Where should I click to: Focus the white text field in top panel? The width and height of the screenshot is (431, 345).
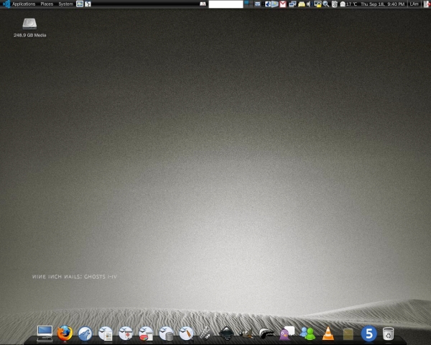(x=226, y=4)
